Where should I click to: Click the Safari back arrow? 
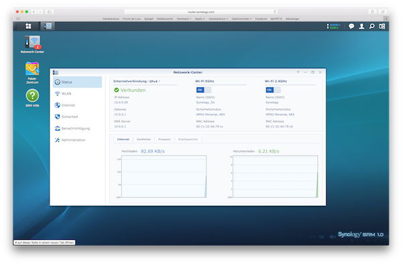[33, 12]
